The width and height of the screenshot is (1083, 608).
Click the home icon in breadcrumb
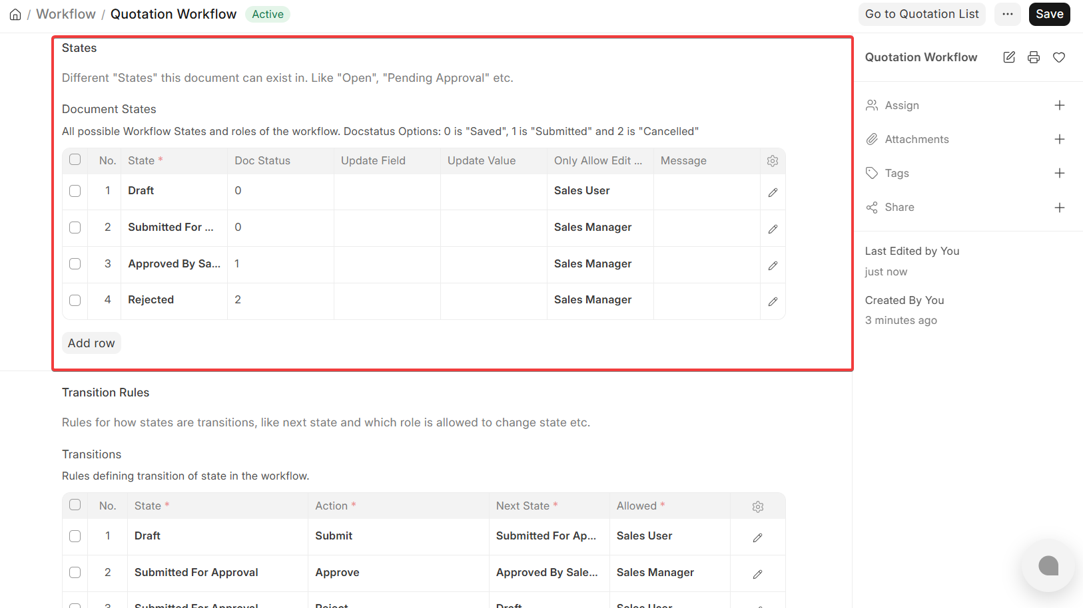[15, 15]
